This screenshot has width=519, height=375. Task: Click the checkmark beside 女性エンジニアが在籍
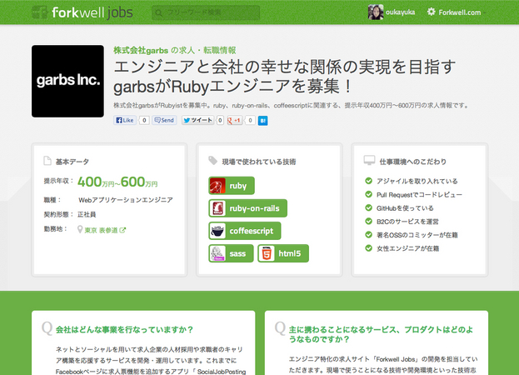368,247
